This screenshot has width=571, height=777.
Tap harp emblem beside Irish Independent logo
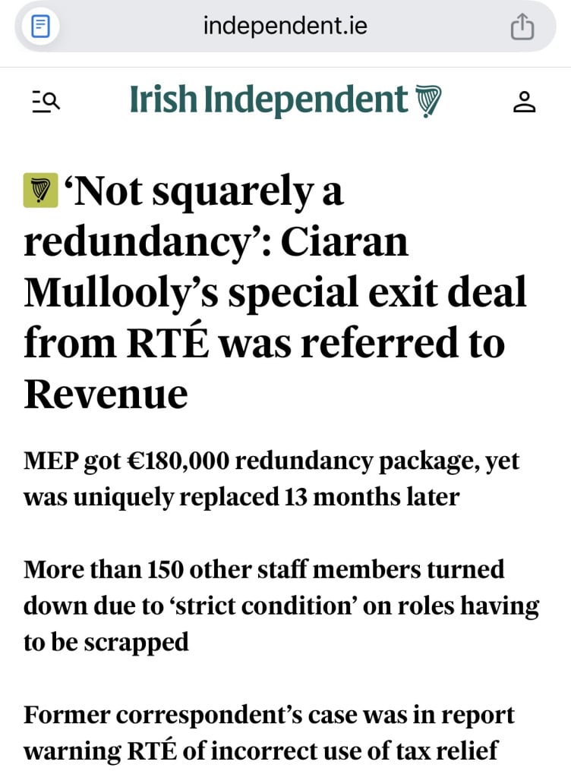pos(427,101)
